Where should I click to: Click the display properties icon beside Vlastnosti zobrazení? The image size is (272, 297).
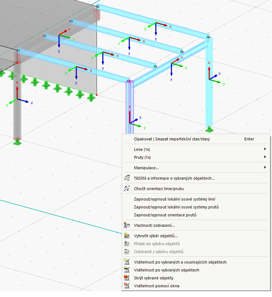[127, 225]
